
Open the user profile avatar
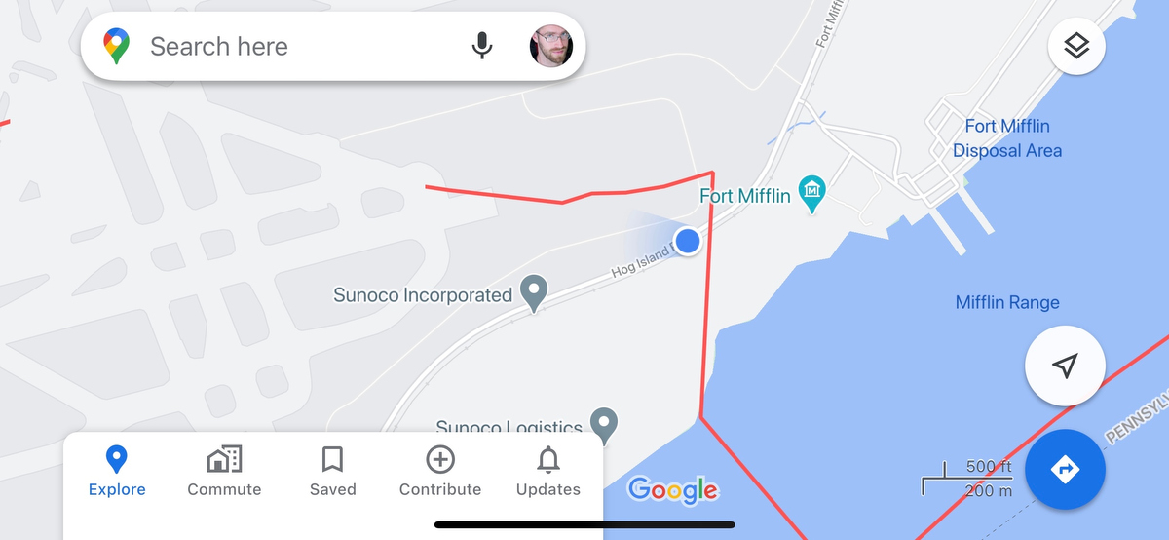[551, 46]
